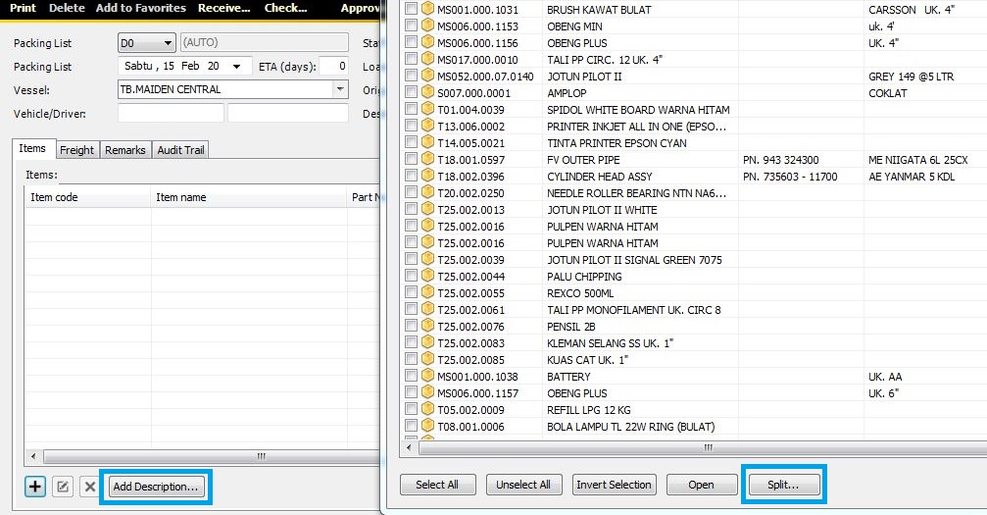Expand the Vessel dropdown list
The width and height of the screenshot is (987, 515).
[340, 89]
